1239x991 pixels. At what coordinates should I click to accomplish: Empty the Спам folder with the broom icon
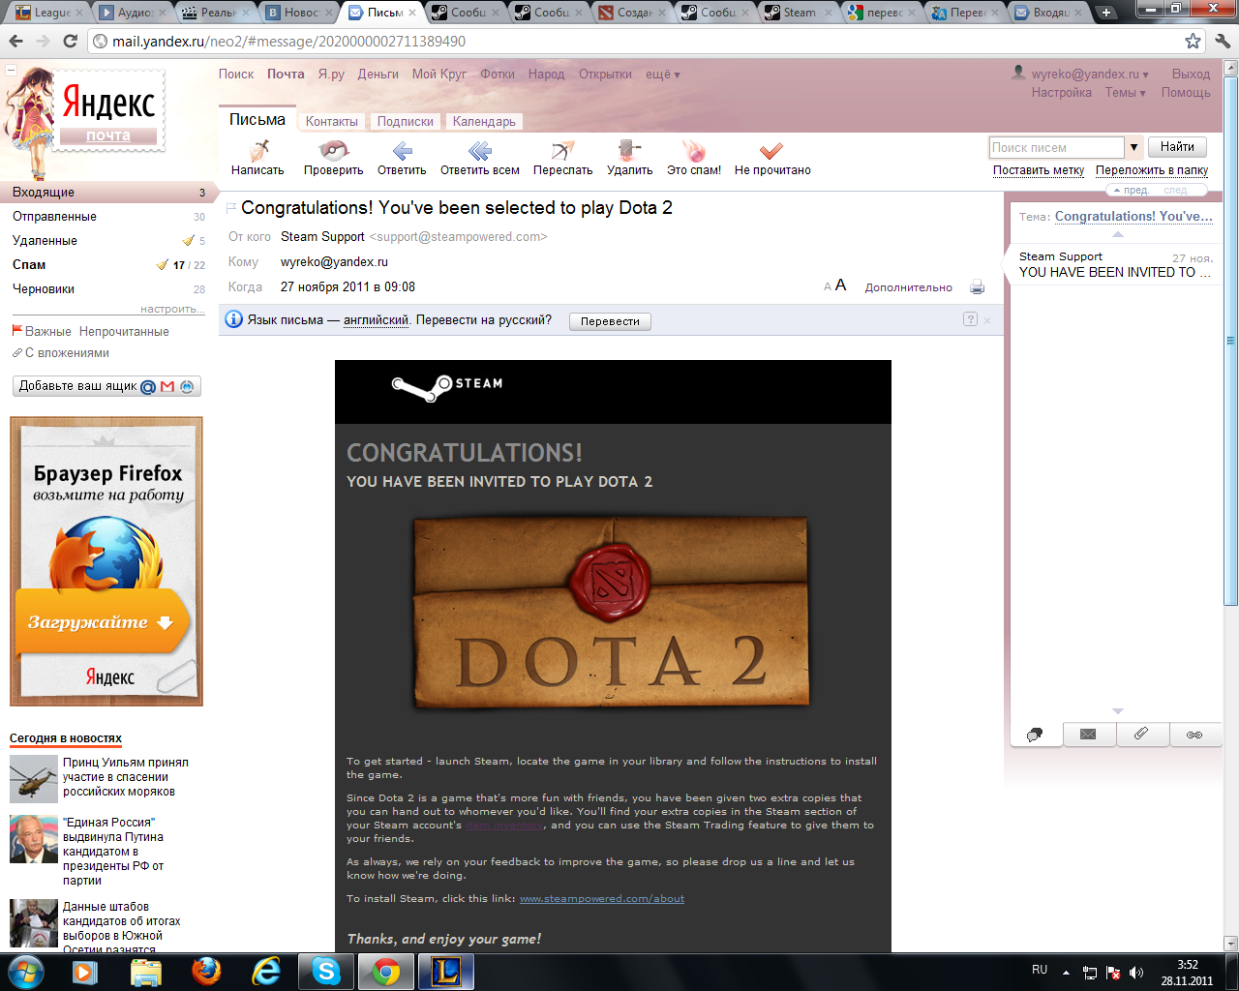163,264
